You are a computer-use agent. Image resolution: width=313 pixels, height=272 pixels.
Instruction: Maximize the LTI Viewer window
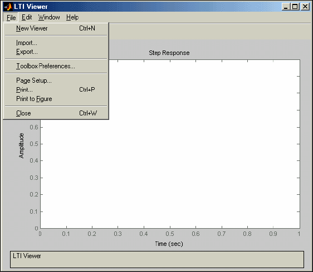[295, 7]
